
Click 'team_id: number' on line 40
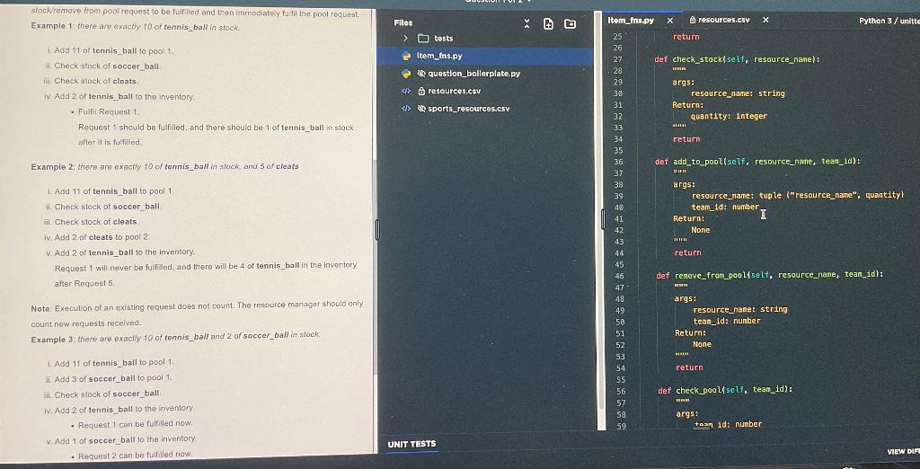click(x=725, y=207)
